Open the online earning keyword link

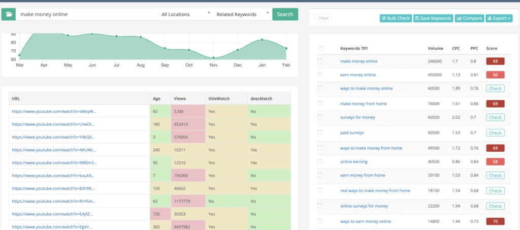[354, 162]
